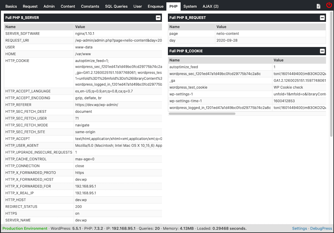Viewport: 334px width, 233px height.
Task: Select the Admin tab
Action: (49, 6)
